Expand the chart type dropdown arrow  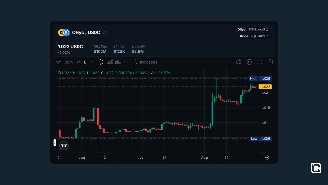(125, 62)
